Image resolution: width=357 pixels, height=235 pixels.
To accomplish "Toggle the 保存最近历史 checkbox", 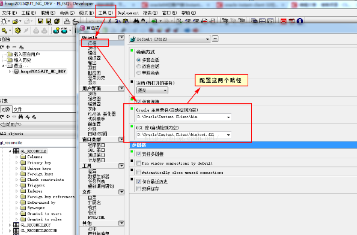I will coord(139,182).
